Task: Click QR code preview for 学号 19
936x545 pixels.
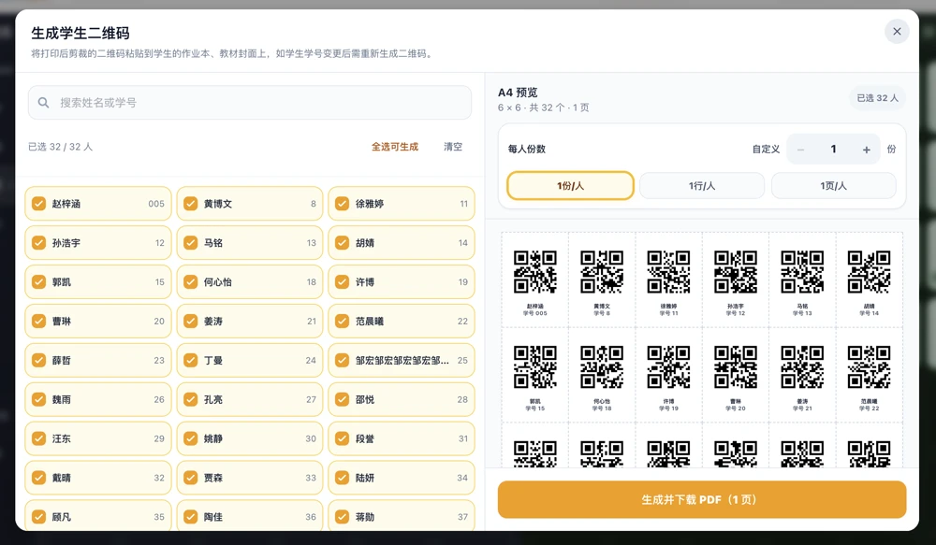Action: coord(668,366)
